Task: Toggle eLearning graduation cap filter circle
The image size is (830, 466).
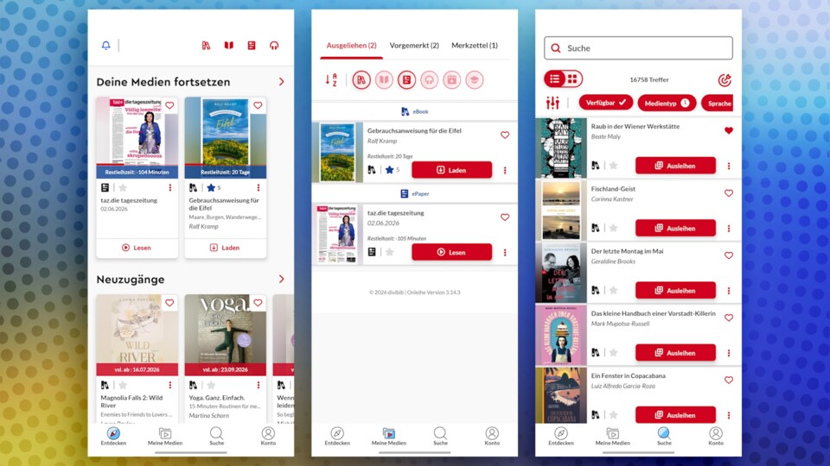Action: tap(475, 79)
